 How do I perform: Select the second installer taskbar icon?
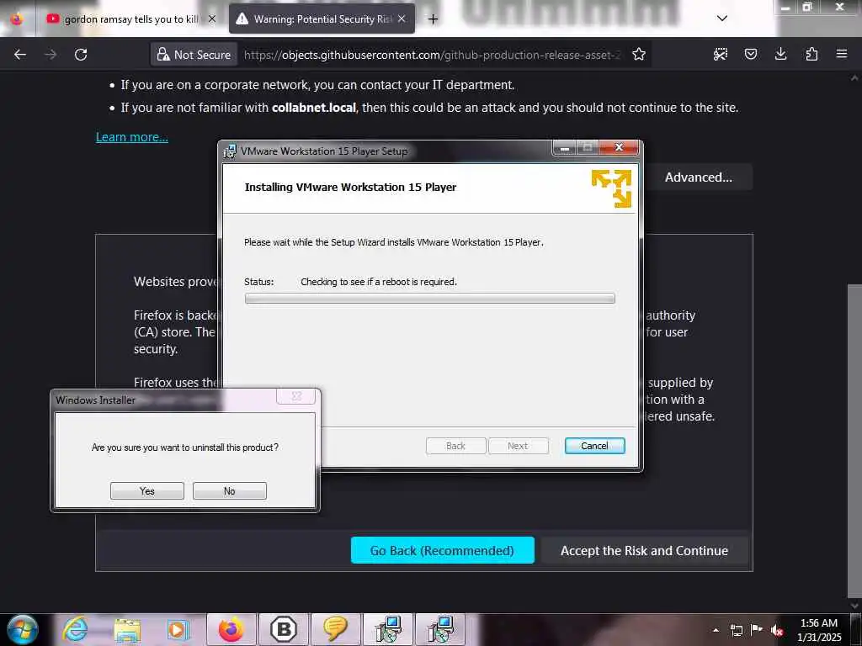click(x=440, y=629)
